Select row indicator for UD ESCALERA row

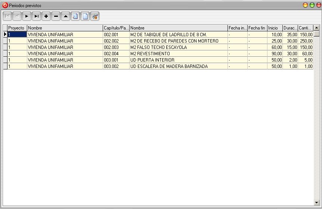pos(5,66)
